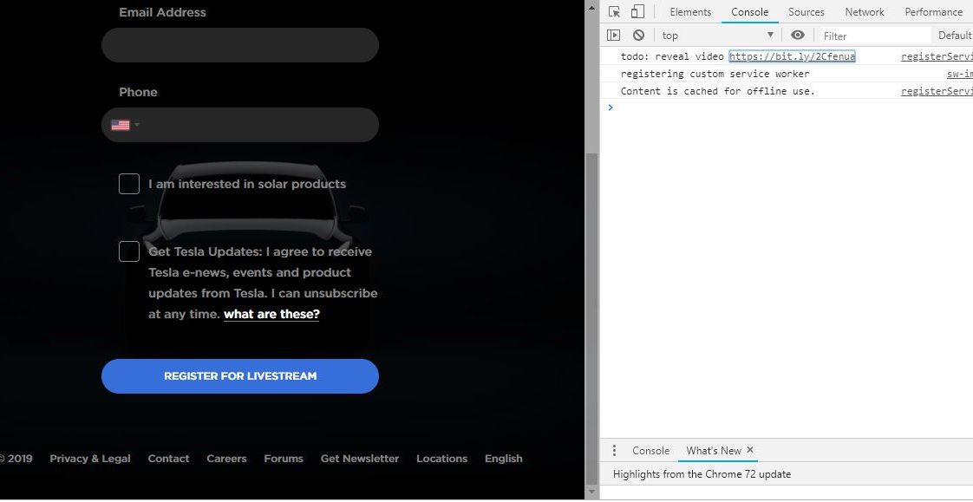This screenshot has width=973, height=502.
Task: Toggle the device toolbar icon
Action: [x=637, y=12]
